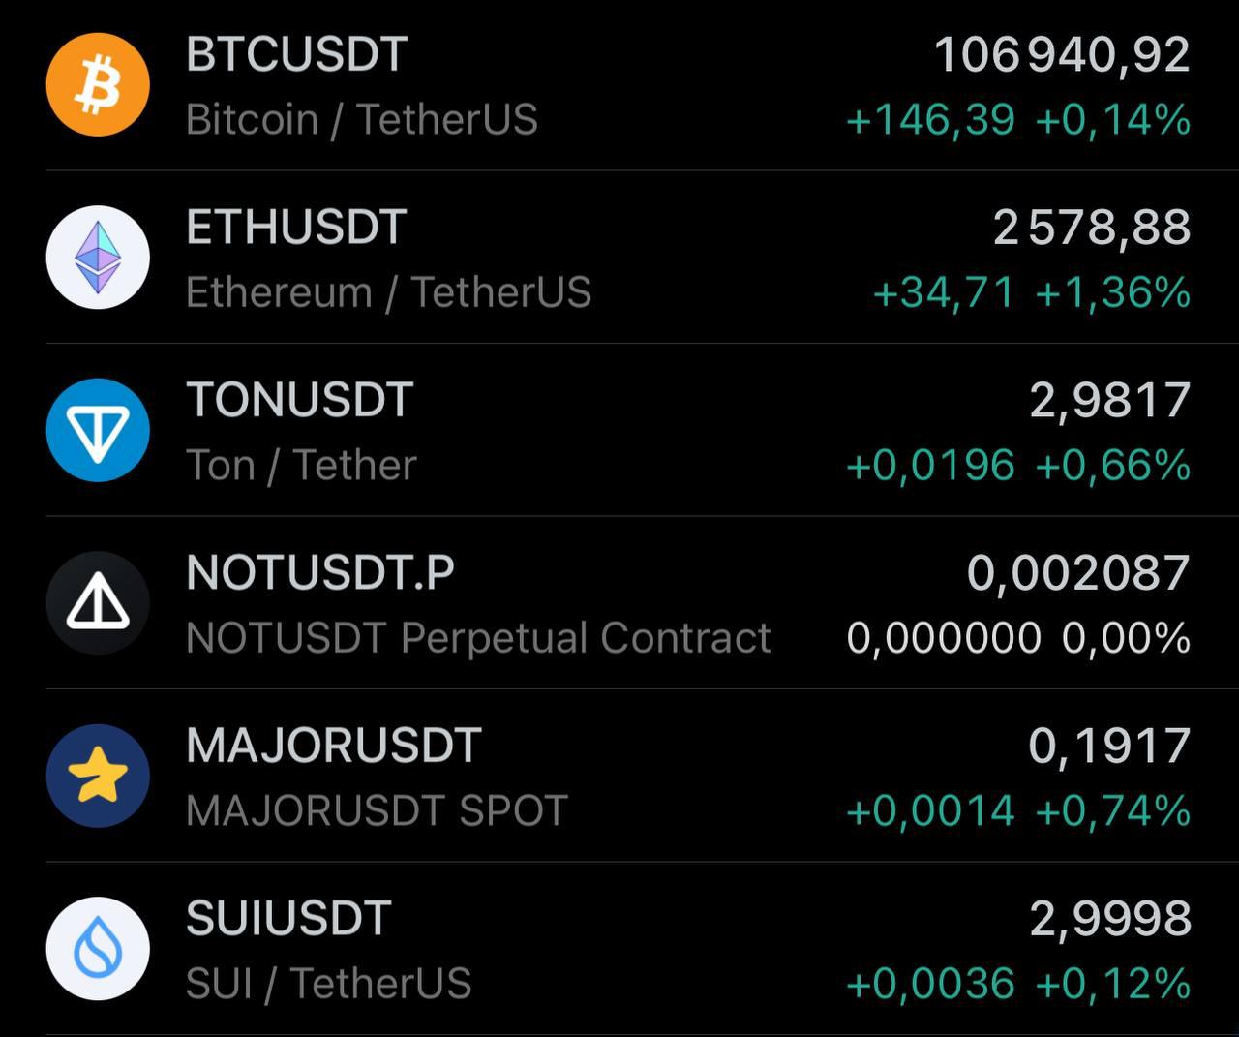Select the MAJORUSDT ticker label
Screen dimensions: 1239x1037
334,746
